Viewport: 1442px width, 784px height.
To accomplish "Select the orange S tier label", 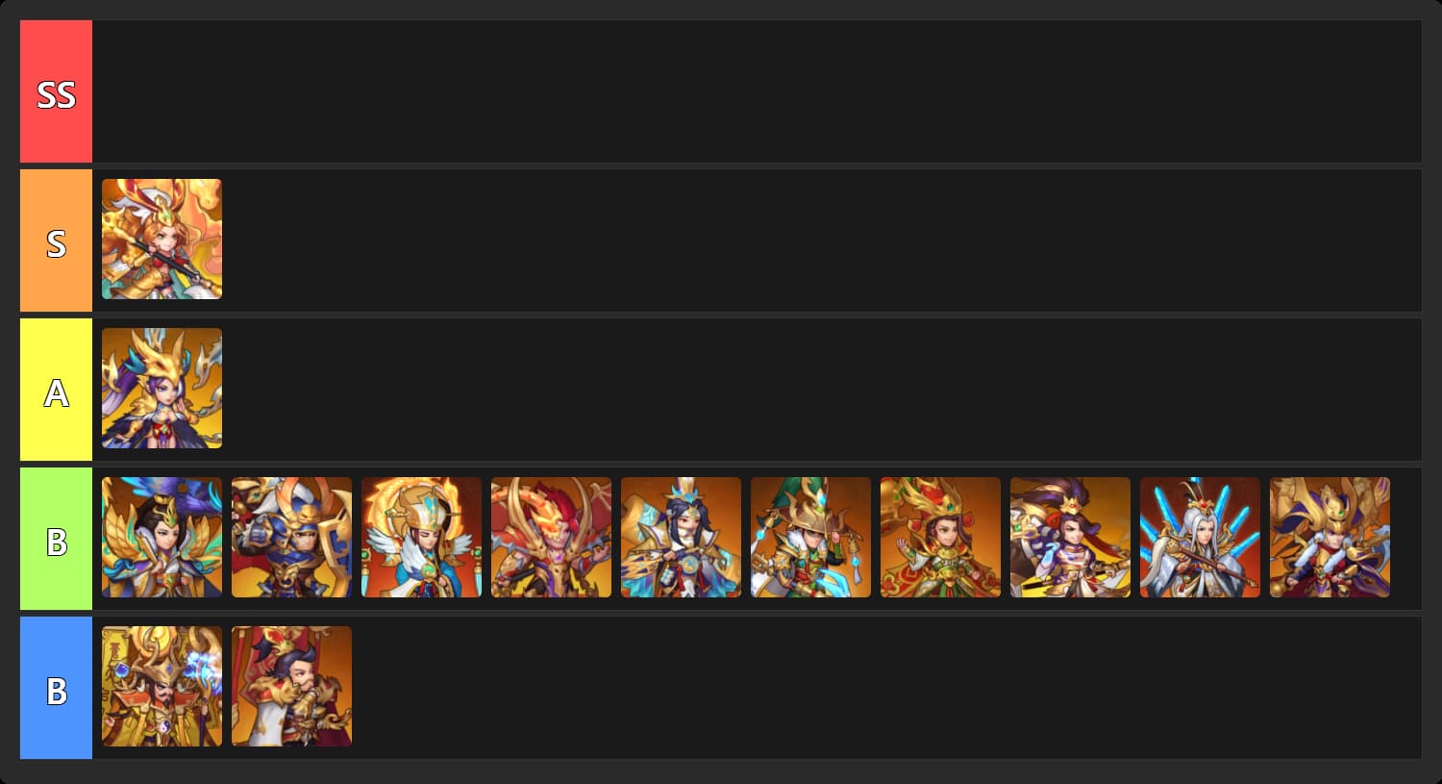I will (x=56, y=240).
